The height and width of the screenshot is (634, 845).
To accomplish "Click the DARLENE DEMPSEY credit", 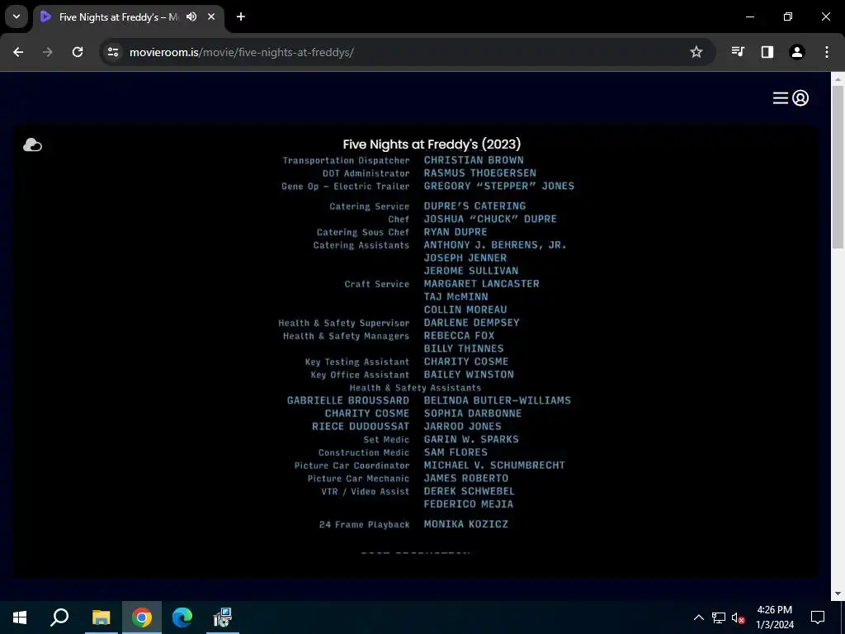I will coord(471,323).
